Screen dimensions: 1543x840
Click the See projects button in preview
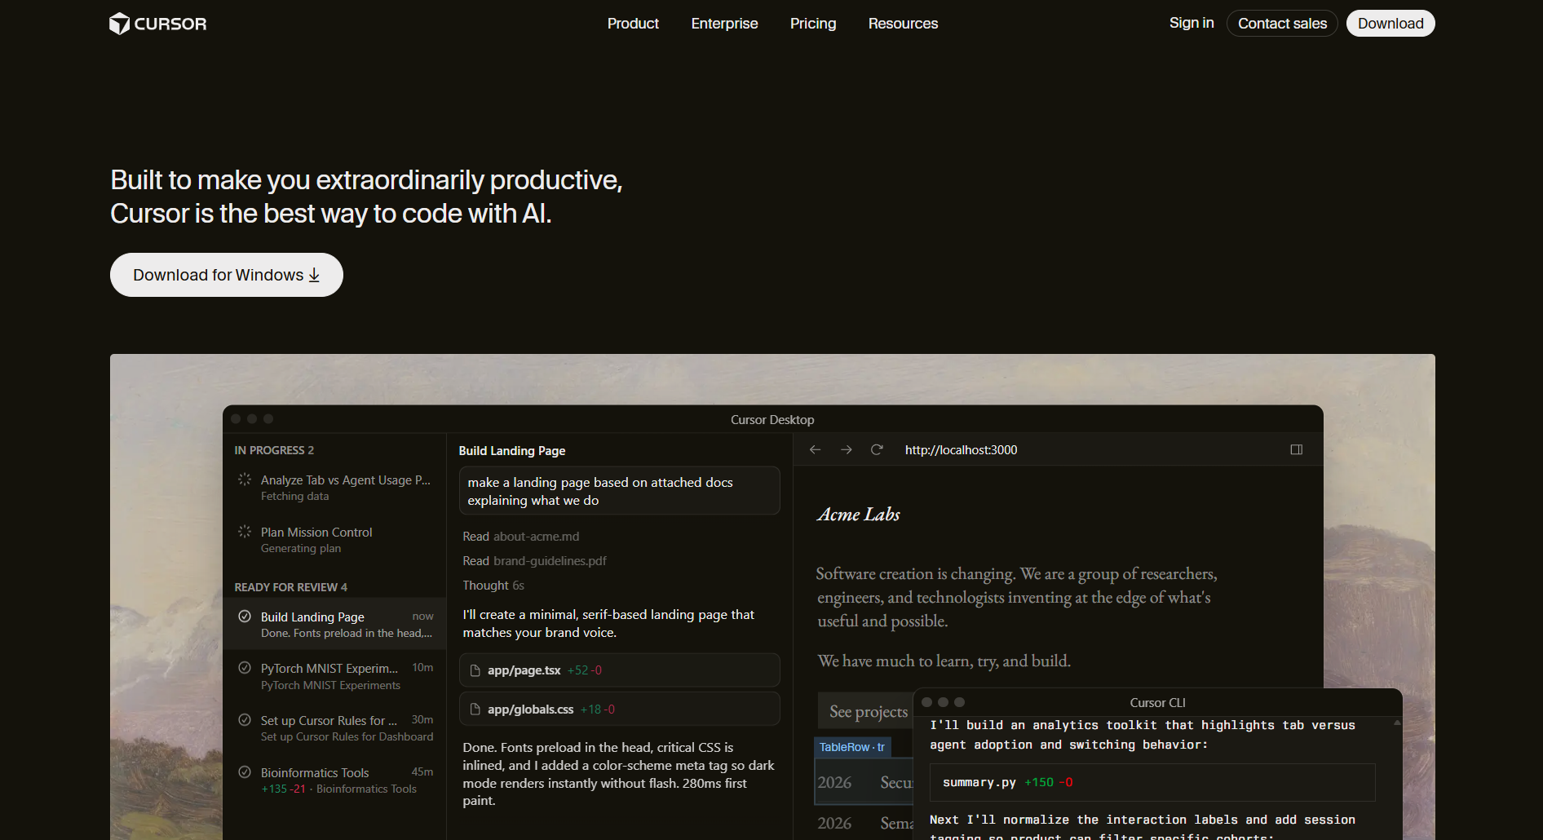click(868, 711)
